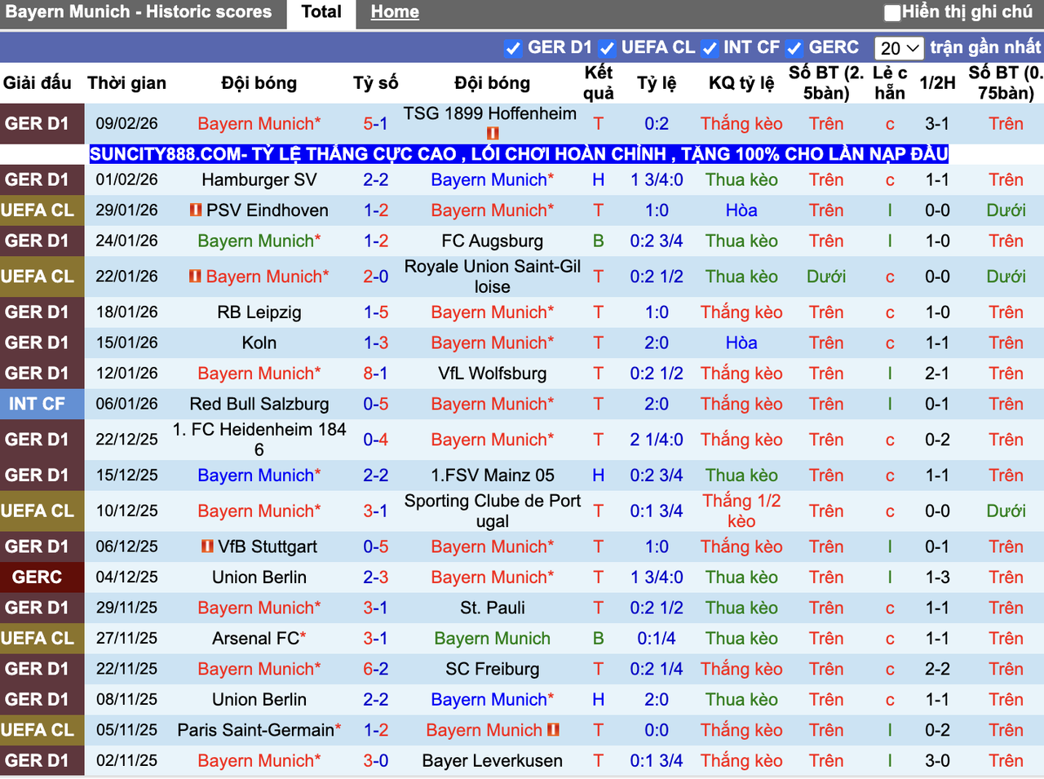
Task: Select the Bayer Leverkusen team name
Action: [493, 761]
